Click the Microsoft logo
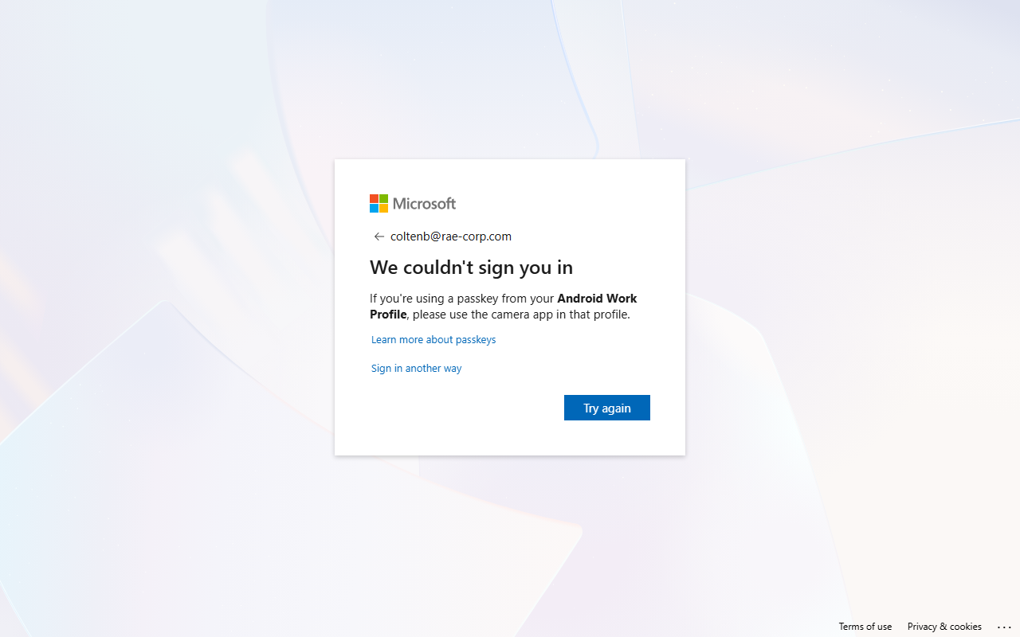1020x637 pixels. tap(413, 204)
